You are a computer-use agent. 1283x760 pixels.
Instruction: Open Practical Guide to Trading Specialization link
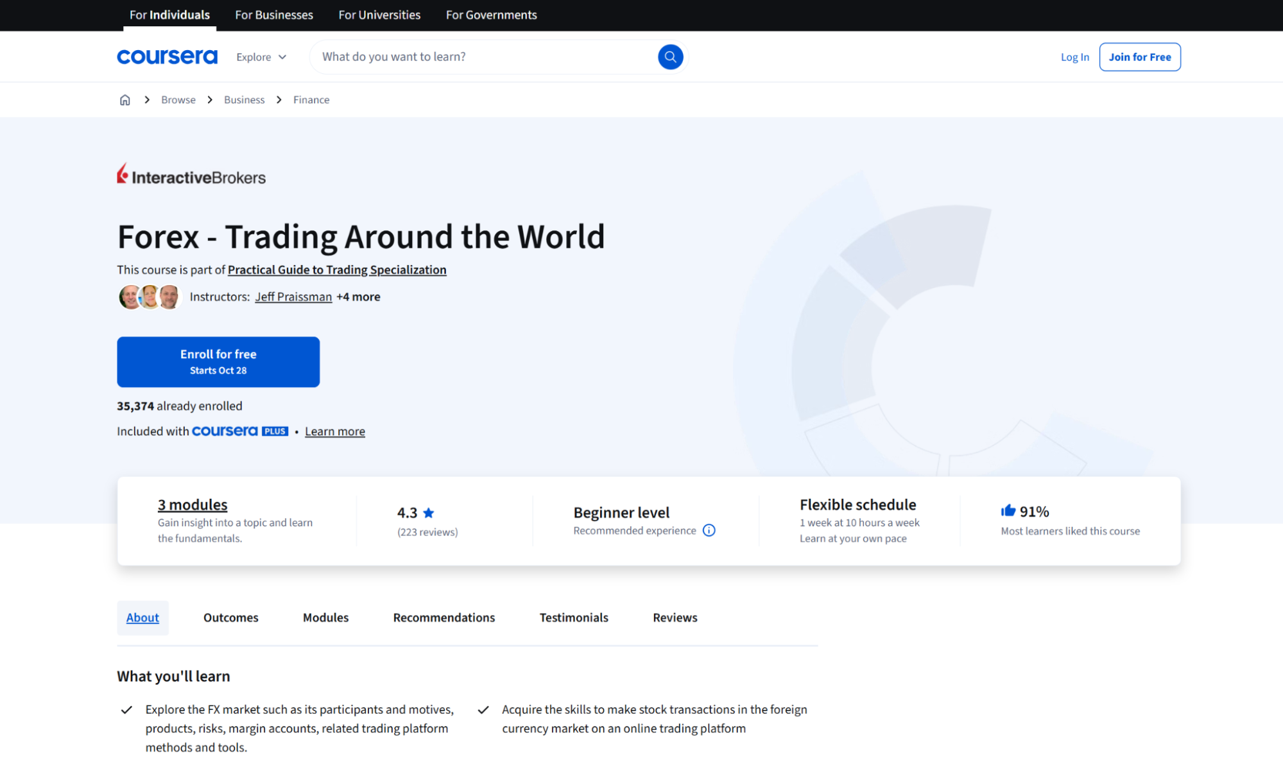337,270
